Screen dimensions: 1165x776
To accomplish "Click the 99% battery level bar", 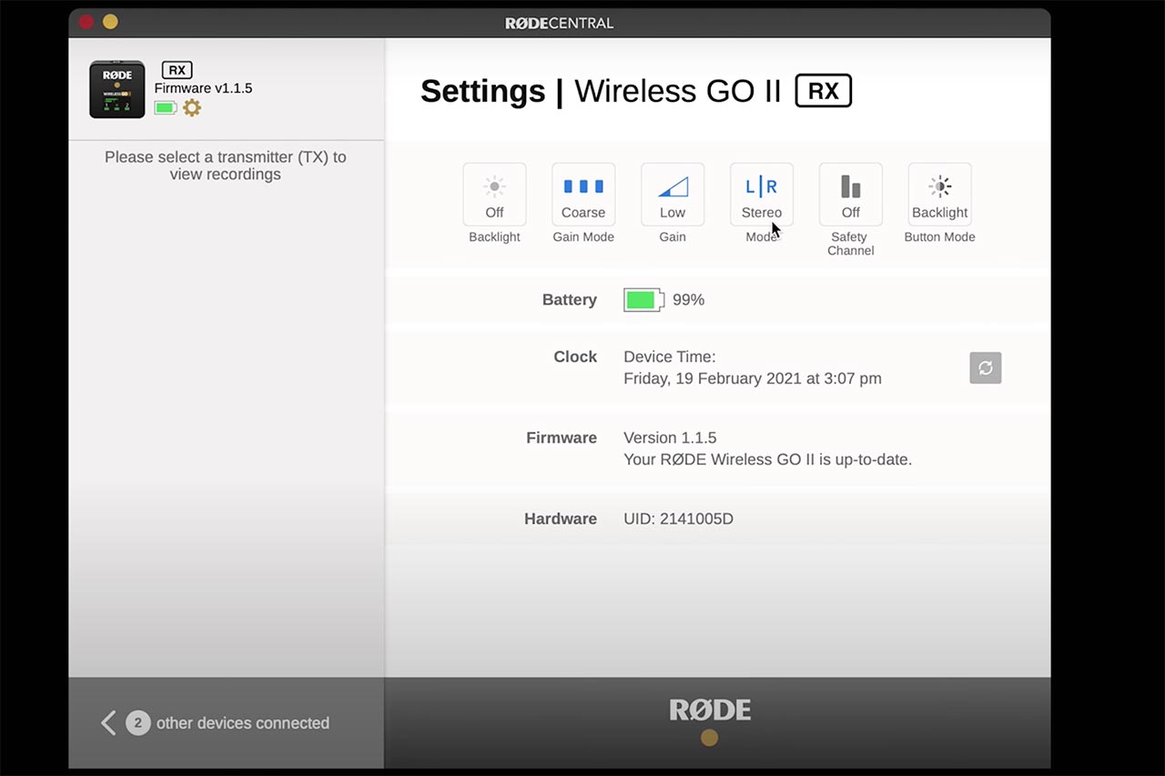I will [x=643, y=299].
